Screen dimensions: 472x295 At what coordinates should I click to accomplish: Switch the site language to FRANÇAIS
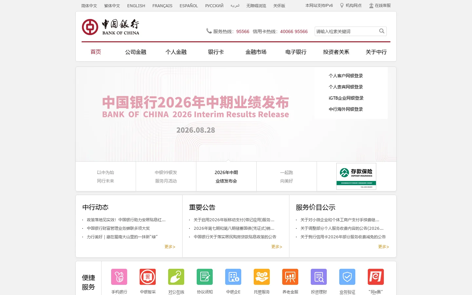[x=162, y=6]
